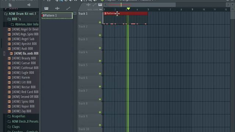The height and width of the screenshot is (132, 235).
Task: Click waveform icon beside [AOM] Vapor 808
Action: [9, 106]
